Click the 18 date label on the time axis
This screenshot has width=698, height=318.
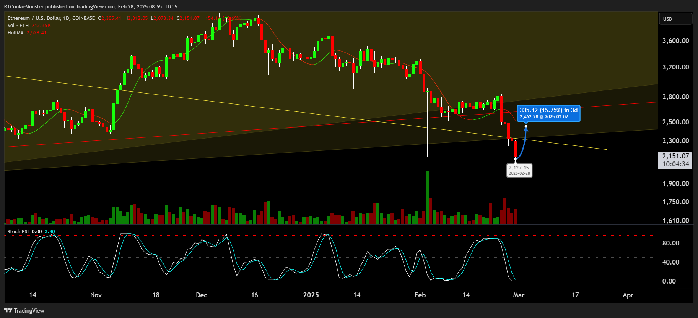tap(156, 295)
